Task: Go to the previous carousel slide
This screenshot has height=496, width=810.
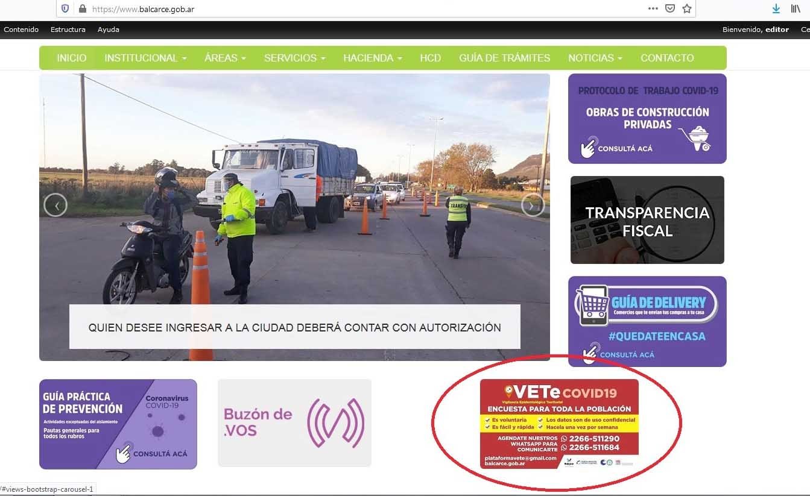Action: pyautogui.click(x=55, y=206)
